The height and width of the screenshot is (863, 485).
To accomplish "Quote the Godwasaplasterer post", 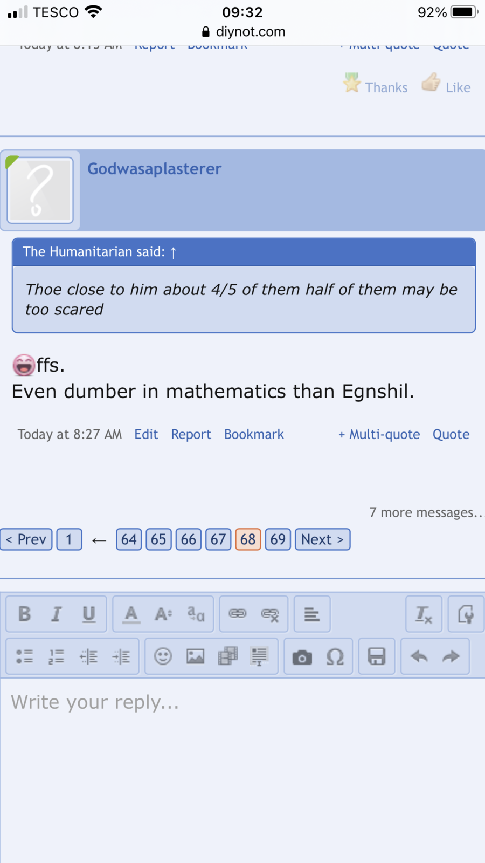I will [451, 434].
